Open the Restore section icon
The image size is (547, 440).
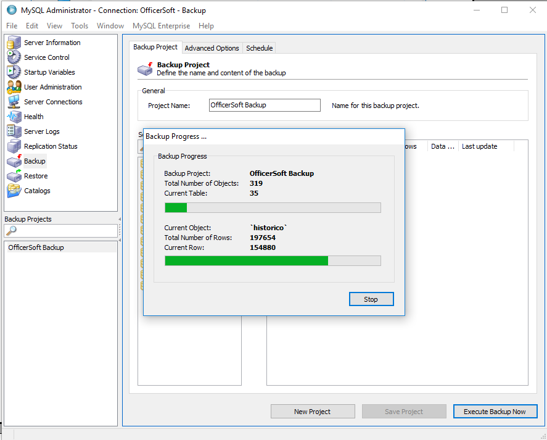click(x=14, y=176)
